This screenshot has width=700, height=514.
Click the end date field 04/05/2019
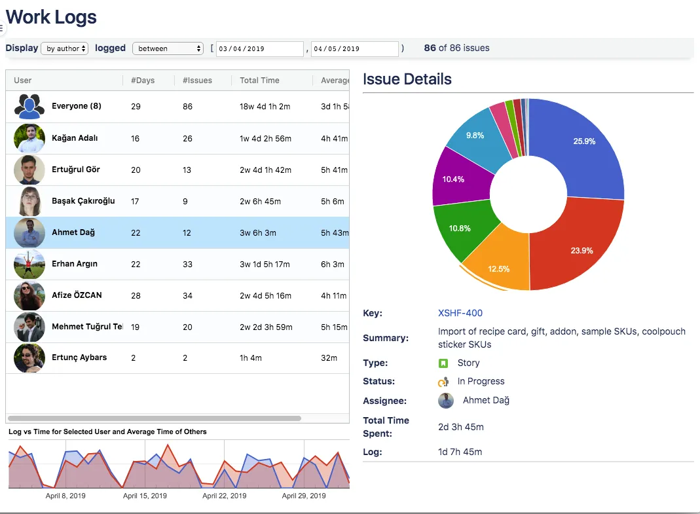(x=354, y=48)
